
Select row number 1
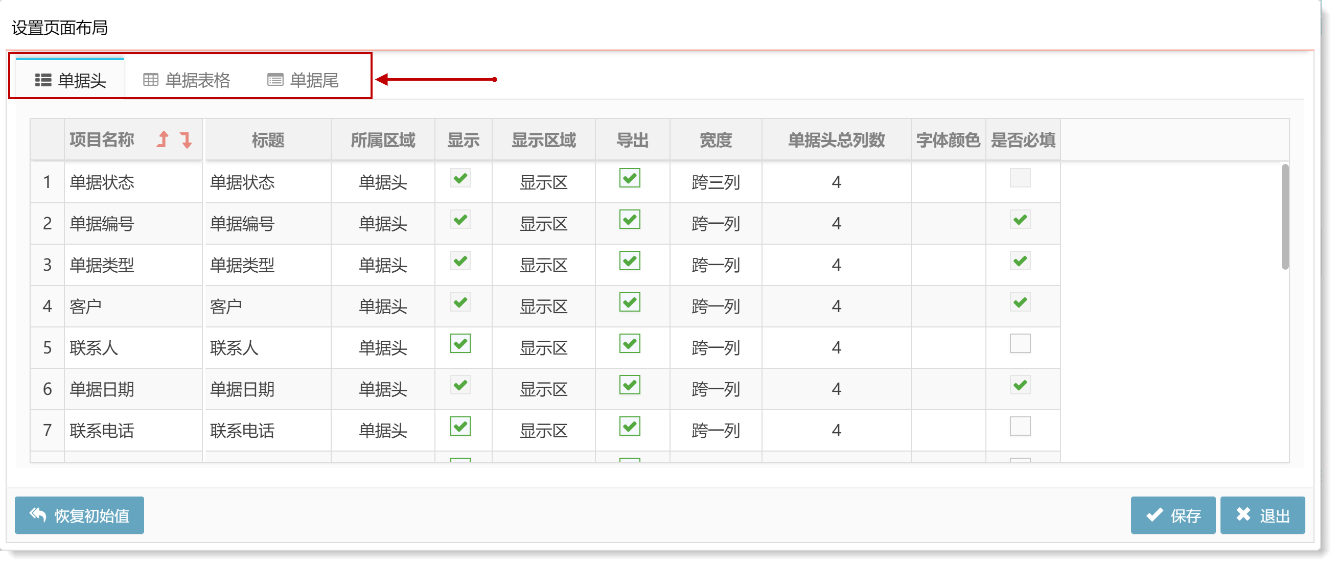[47, 182]
